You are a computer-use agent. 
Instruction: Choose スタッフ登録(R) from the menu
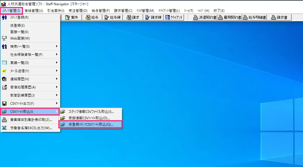[x=31, y=17]
